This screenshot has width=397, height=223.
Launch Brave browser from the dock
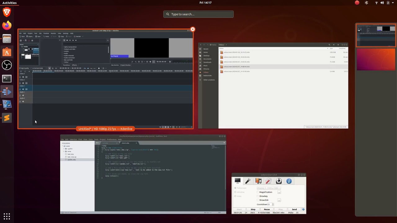(x=7, y=12)
